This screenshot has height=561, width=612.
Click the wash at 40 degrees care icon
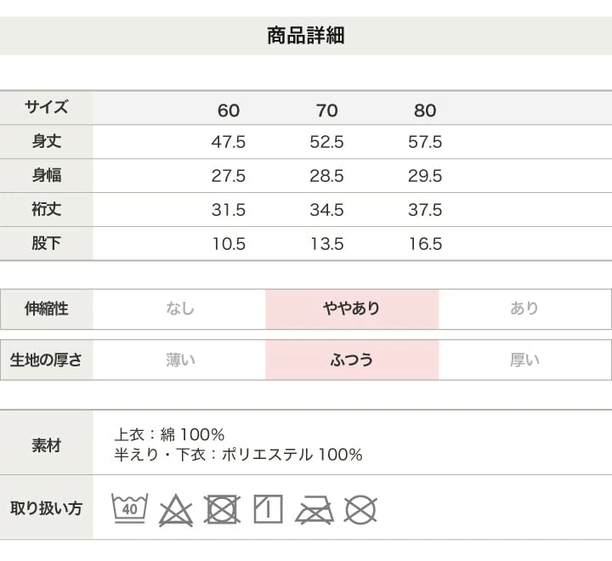[x=129, y=508]
